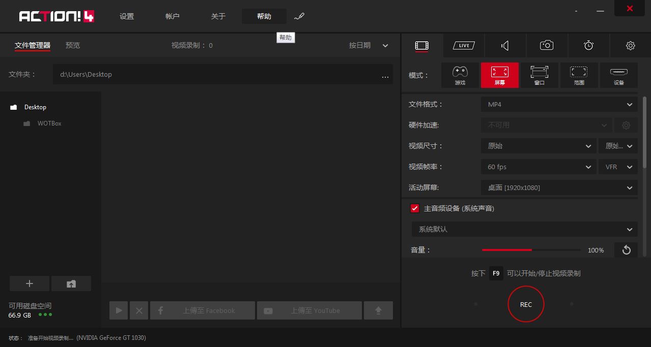Open the benchmark stopwatch tab
The width and height of the screenshot is (651, 347).
point(588,46)
